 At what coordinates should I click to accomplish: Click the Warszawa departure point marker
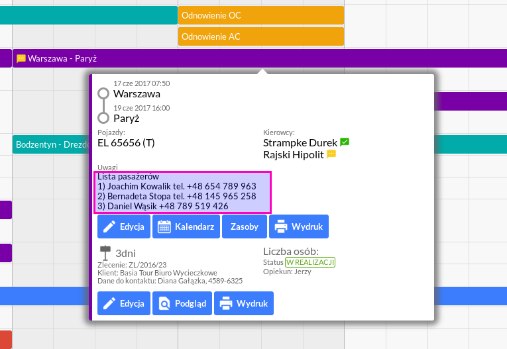(x=103, y=93)
